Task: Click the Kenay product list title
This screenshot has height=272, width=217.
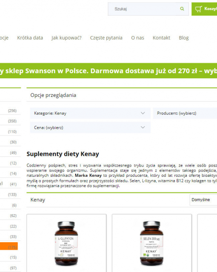Action: [38, 200]
